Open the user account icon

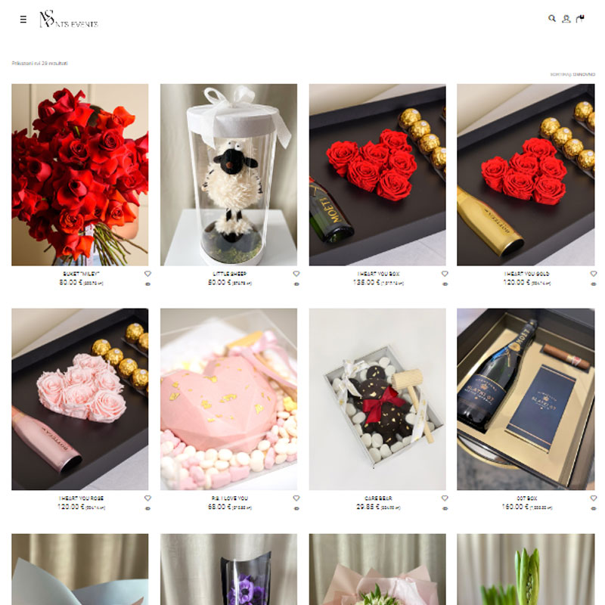566,19
